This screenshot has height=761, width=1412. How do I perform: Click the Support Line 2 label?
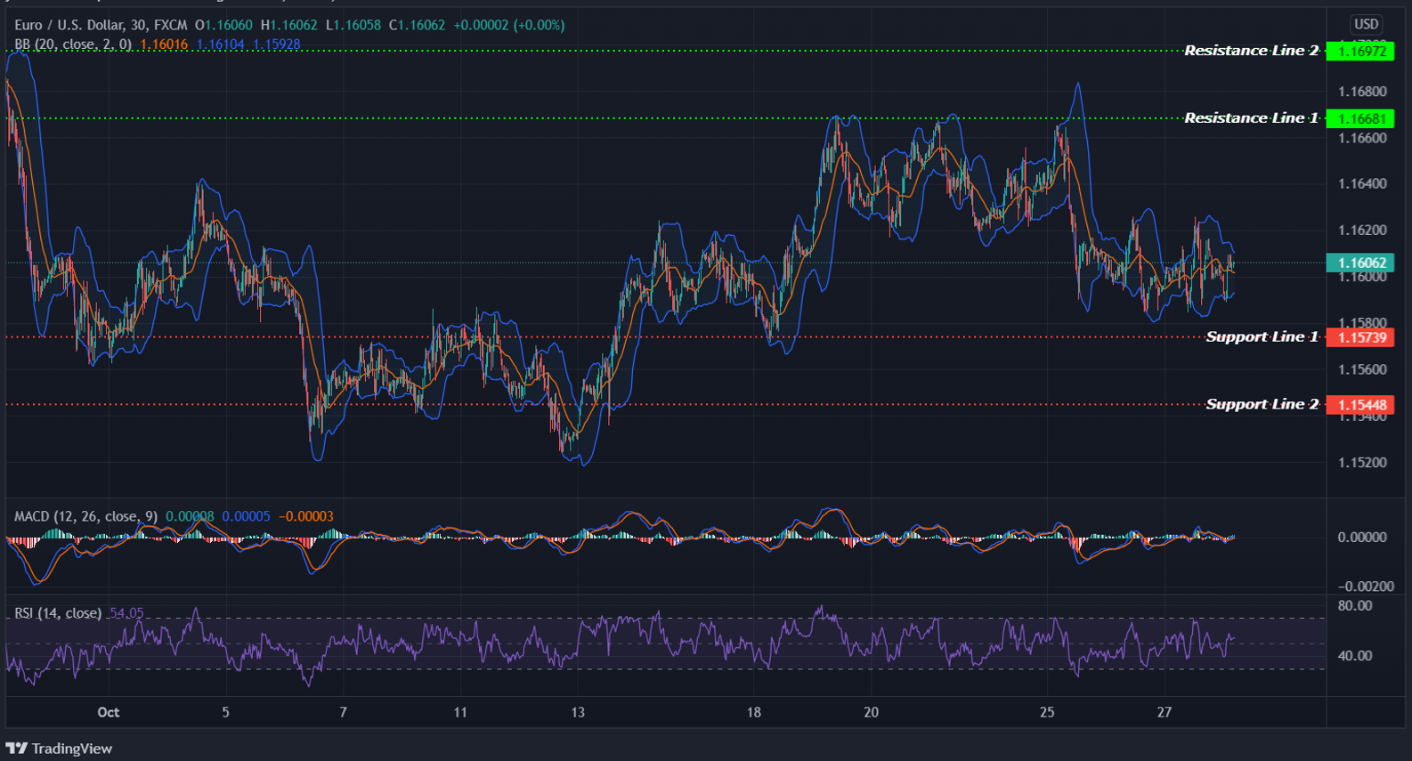click(1262, 405)
